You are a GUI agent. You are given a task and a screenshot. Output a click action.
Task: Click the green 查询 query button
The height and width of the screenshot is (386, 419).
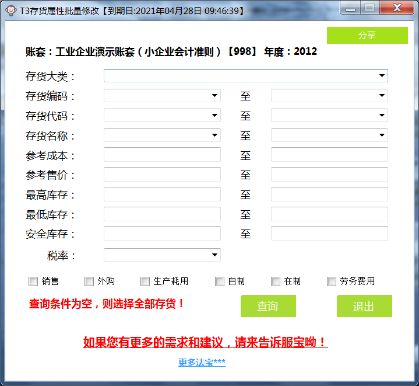pyautogui.click(x=268, y=306)
